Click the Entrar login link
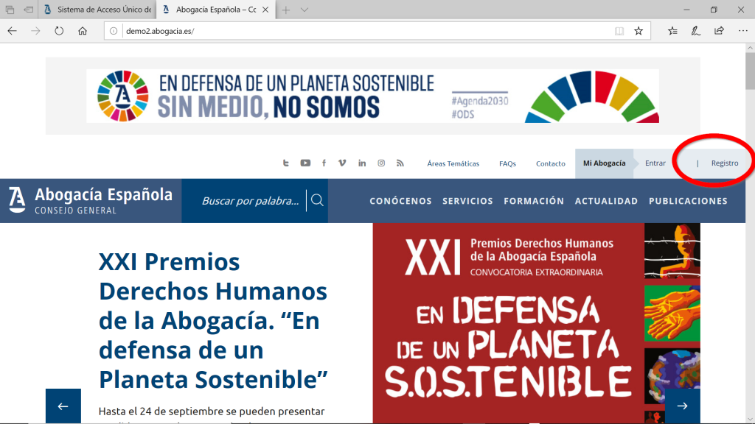 (655, 163)
